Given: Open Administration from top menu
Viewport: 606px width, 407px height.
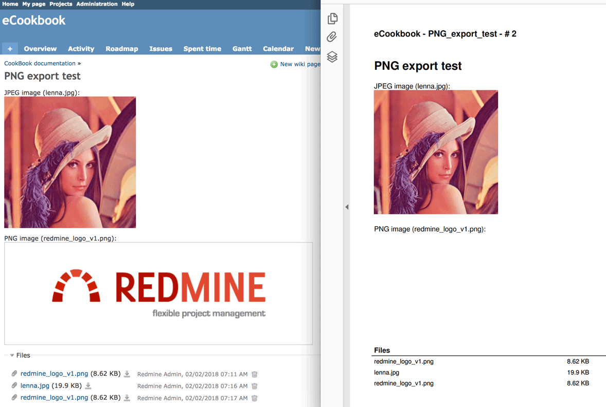Looking at the screenshot, I should coord(97,4).
